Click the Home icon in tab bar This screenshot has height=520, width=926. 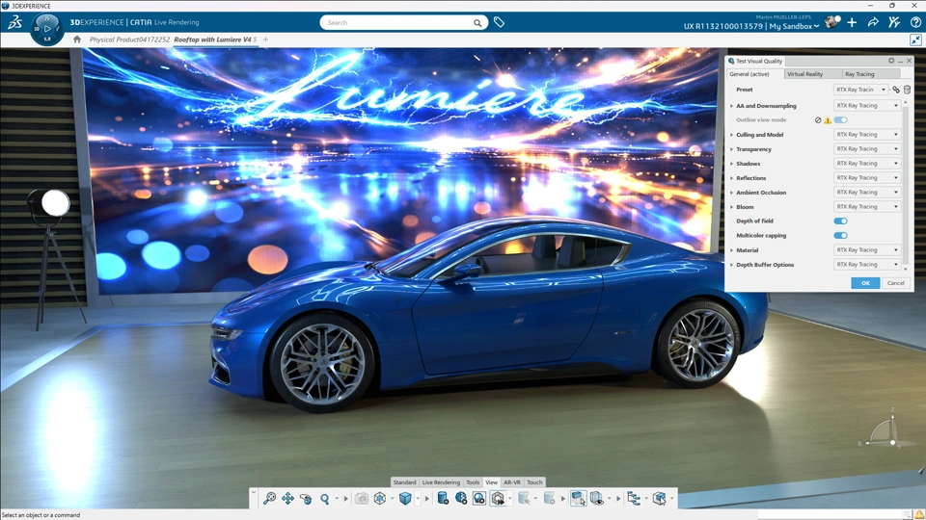pos(77,39)
